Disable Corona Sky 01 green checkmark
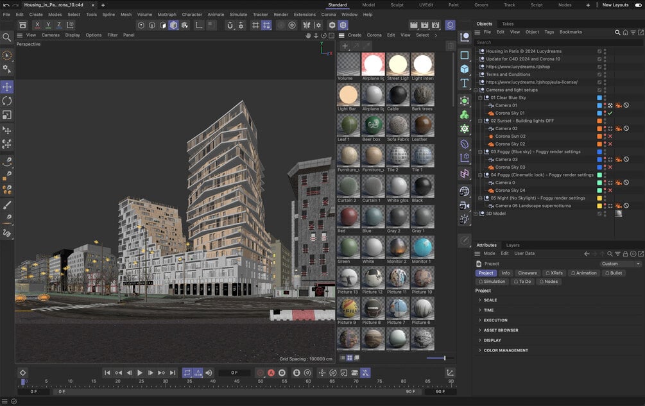This screenshot has width=645, height=406. tap(610, 113)
